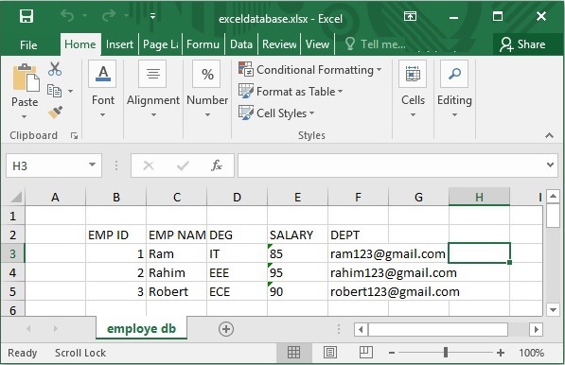This screenshot has width=565, height=365.
Task: Click the Select All corner triangle
Action: [x=15, y=197]
